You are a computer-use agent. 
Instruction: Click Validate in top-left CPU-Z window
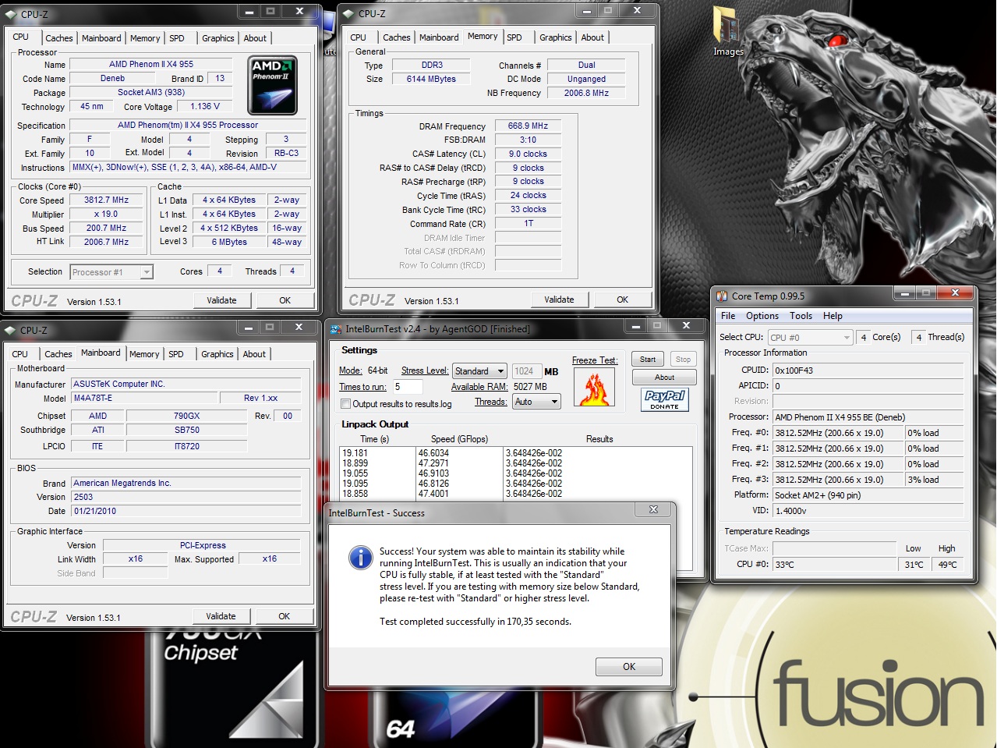click(x=221, y=300)
